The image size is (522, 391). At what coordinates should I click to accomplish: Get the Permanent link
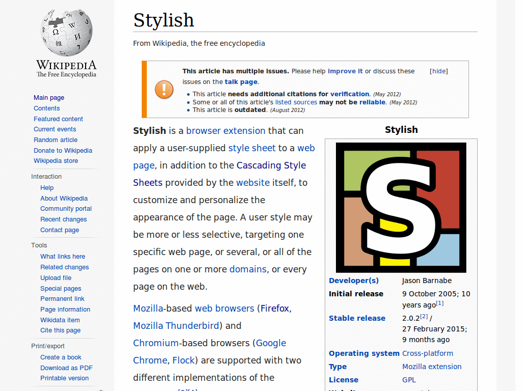62,299
